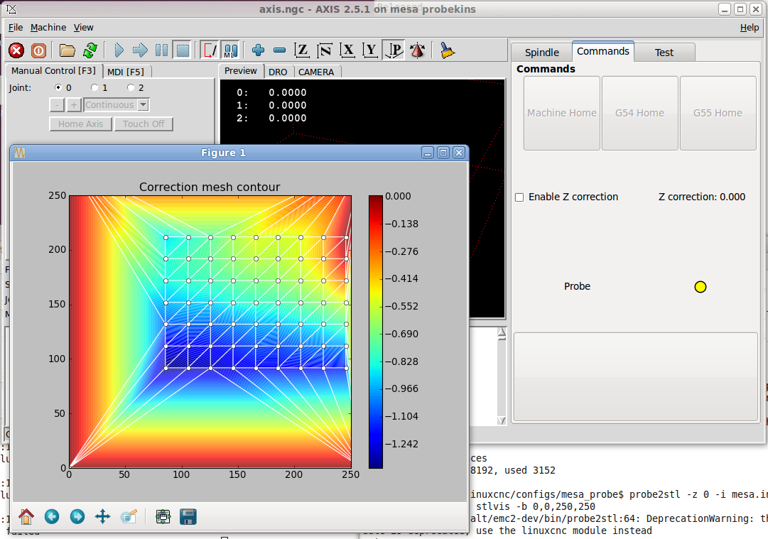Reload the current file icon

(90, 50)
